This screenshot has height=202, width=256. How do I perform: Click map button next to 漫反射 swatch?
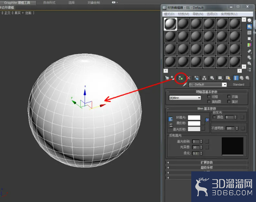coord(203,123)
